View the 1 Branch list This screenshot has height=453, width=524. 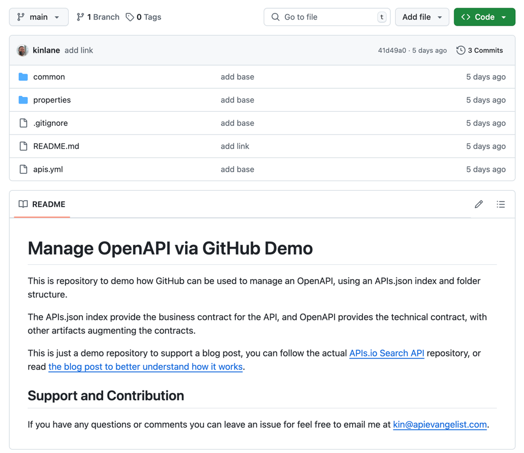point(98,17)
